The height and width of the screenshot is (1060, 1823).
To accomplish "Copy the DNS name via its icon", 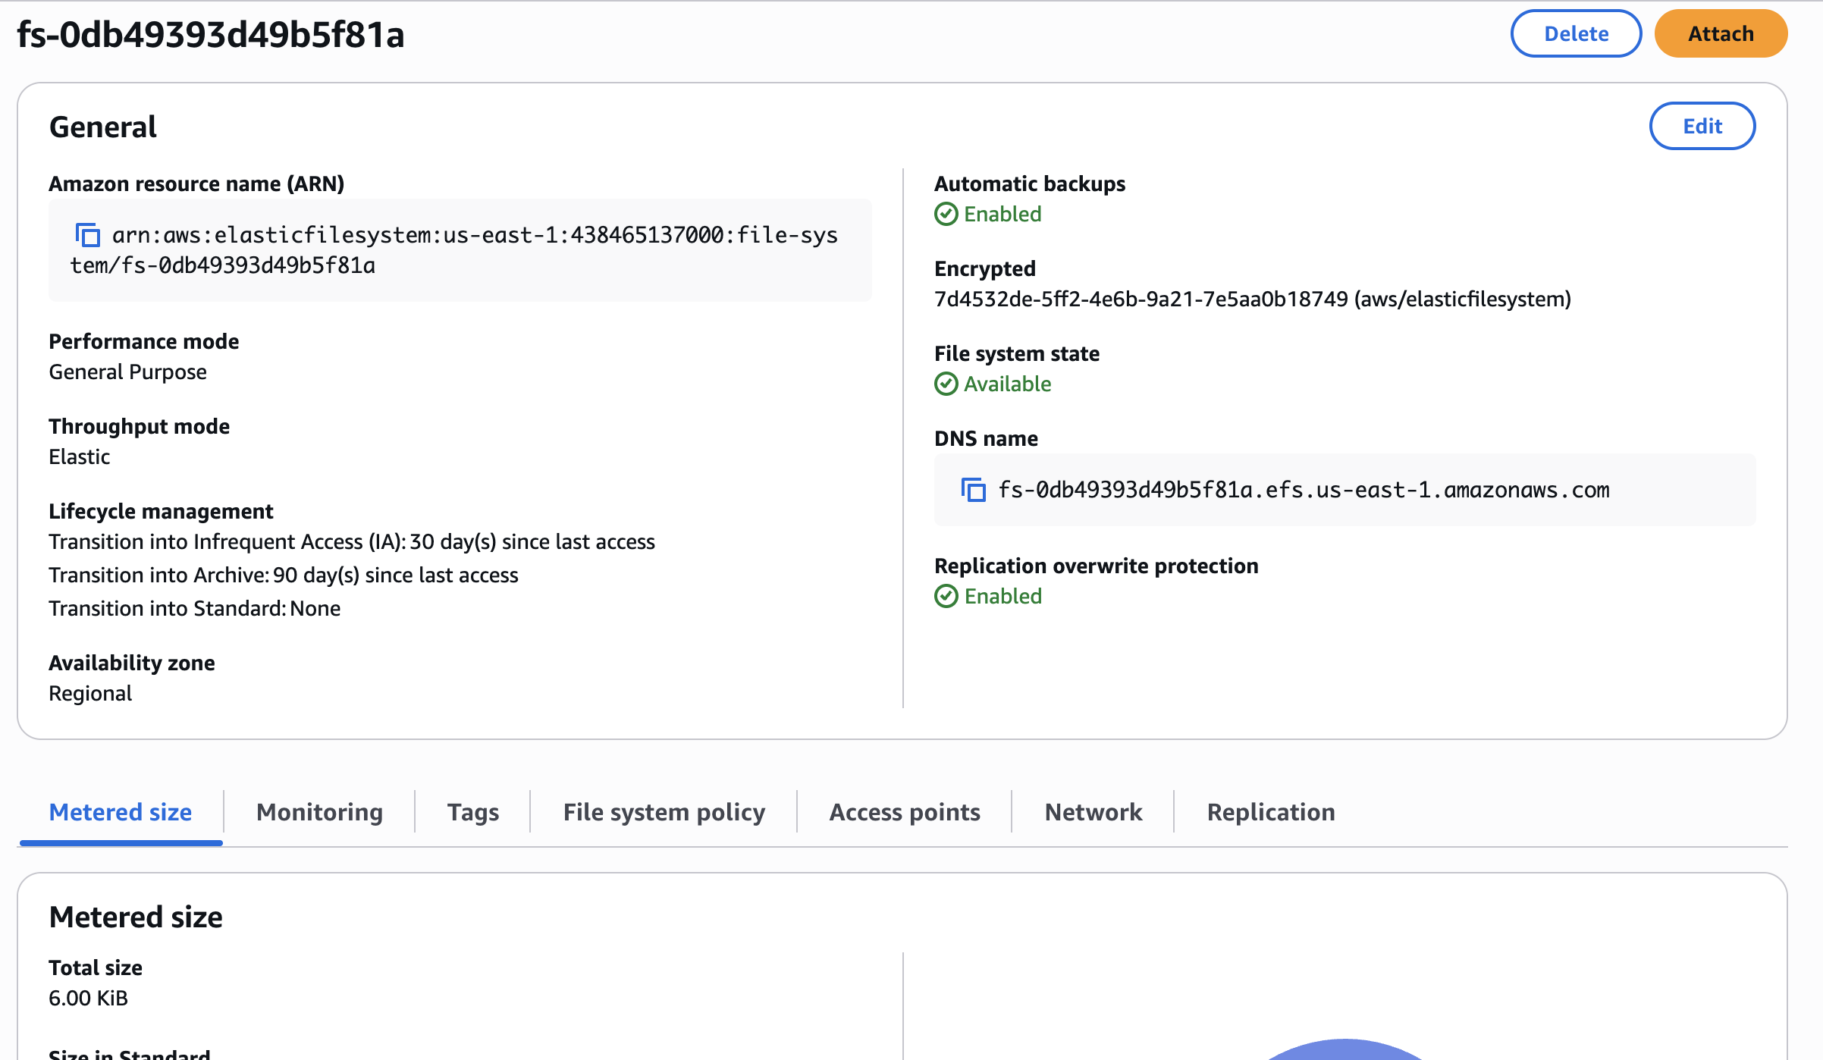I will (974, 490).
